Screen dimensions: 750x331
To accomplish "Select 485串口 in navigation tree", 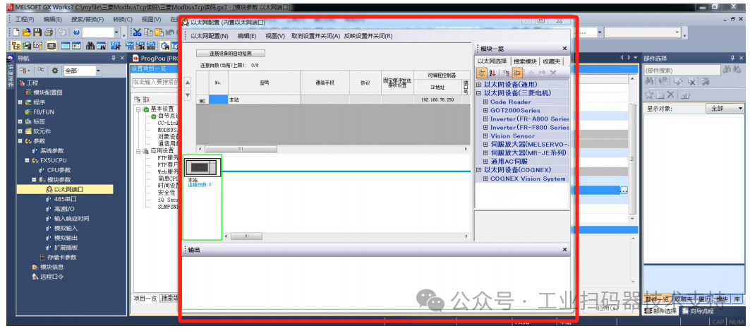I will tap(65, 199).
